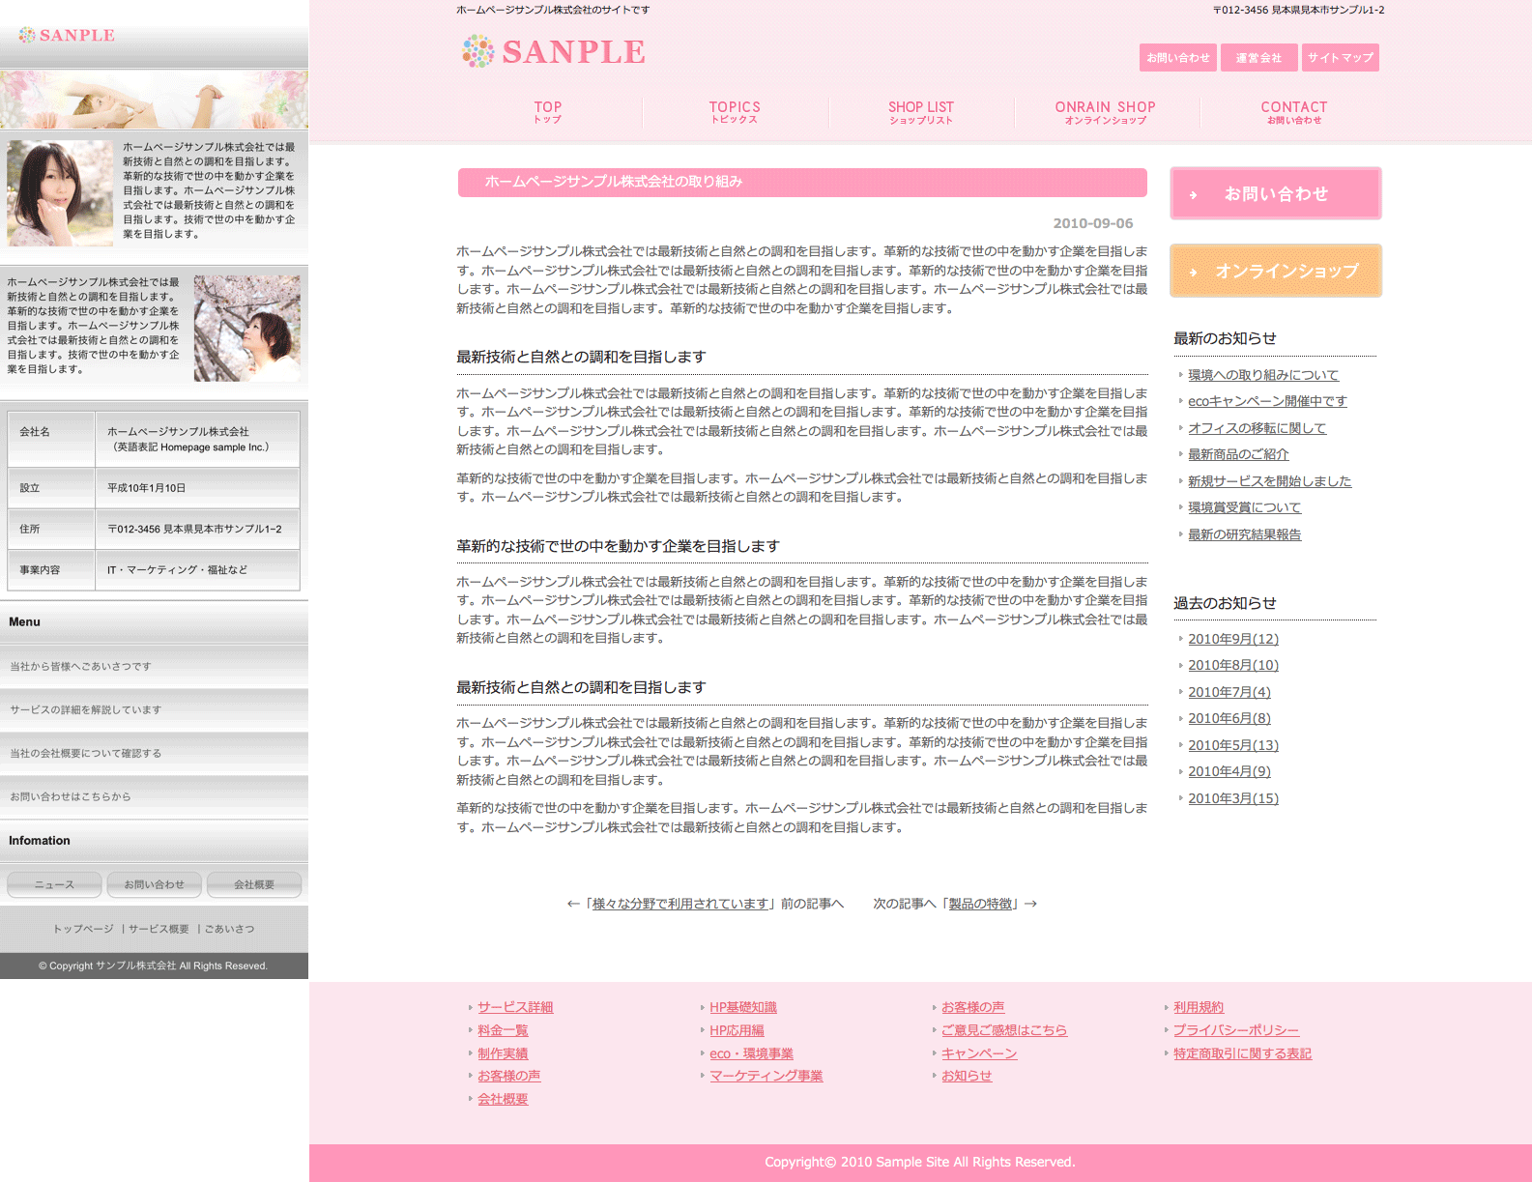
Task: Open the ecoキャンペーン開催中です news link
Action: [1266, 401]
